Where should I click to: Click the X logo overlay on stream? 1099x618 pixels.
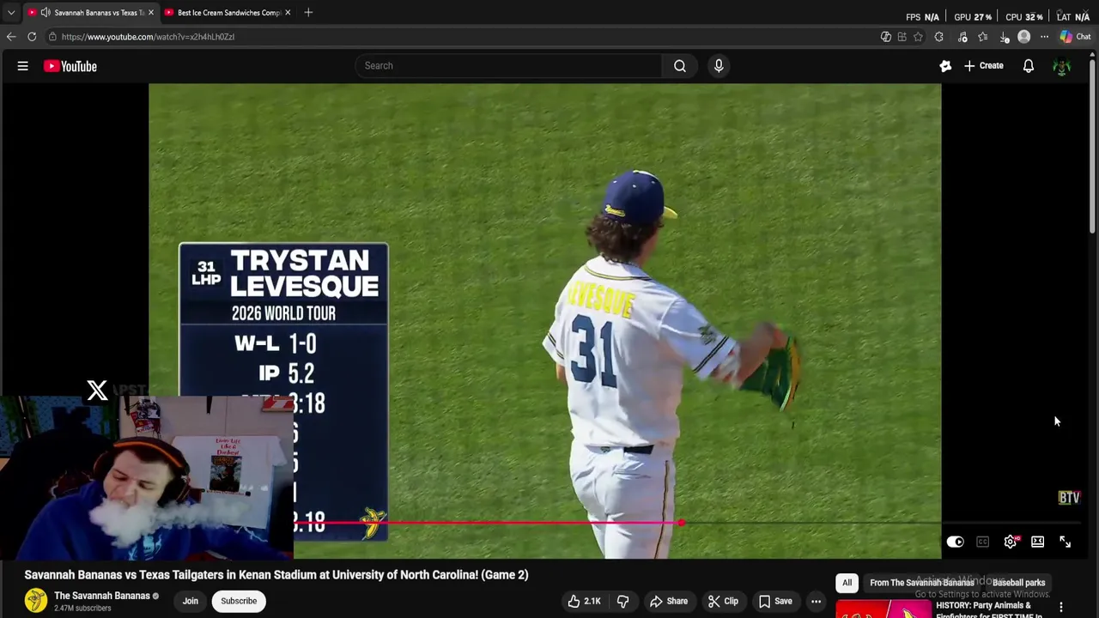[x=97, y=391]
